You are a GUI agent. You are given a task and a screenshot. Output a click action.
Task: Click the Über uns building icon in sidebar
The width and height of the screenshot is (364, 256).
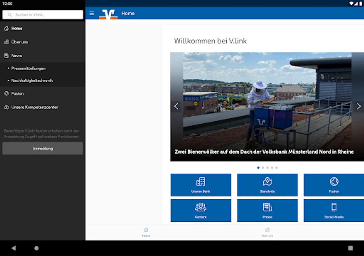[x=6, y=42]
